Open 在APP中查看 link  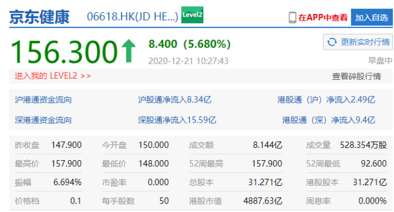(x=323, y=18)
